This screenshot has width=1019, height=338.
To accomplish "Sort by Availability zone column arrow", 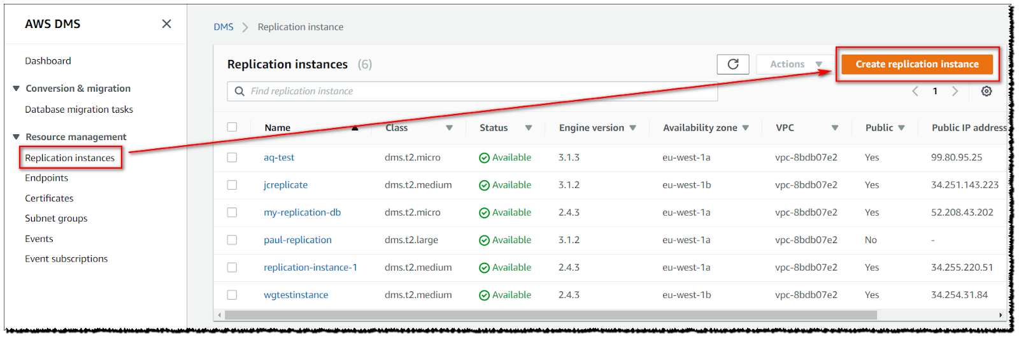I will pos(746,128).
